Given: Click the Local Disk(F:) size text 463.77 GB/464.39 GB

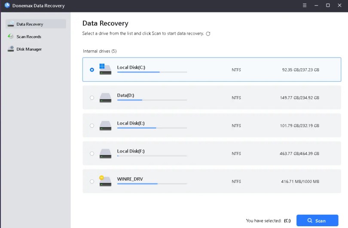Looking at the screenshot, I should pyautogui.click(x=300, y=153).
